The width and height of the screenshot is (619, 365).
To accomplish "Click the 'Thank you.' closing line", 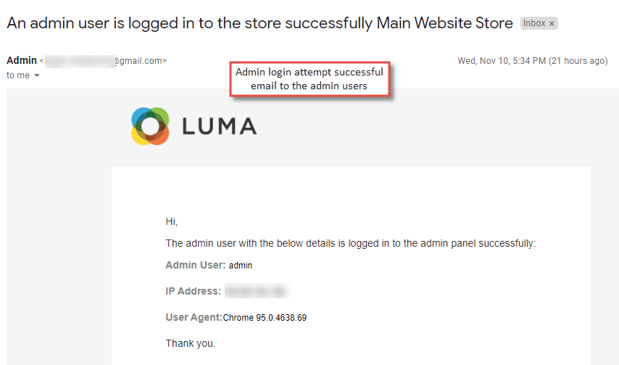I will point(191,344).
